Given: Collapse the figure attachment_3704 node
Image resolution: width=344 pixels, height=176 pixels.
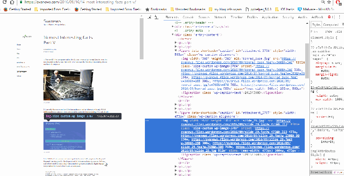Looking at the screenshot, I should [176, 50].
